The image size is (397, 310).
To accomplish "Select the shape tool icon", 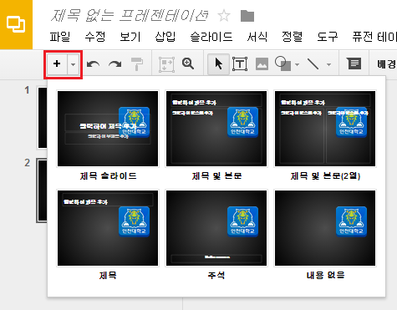I will pyautogui.click(x=282, y=64).
